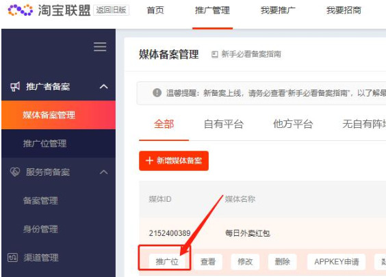Click the megaphone icon beside 推广者备案
Screen dimensions: 386x277
(15, 86)
